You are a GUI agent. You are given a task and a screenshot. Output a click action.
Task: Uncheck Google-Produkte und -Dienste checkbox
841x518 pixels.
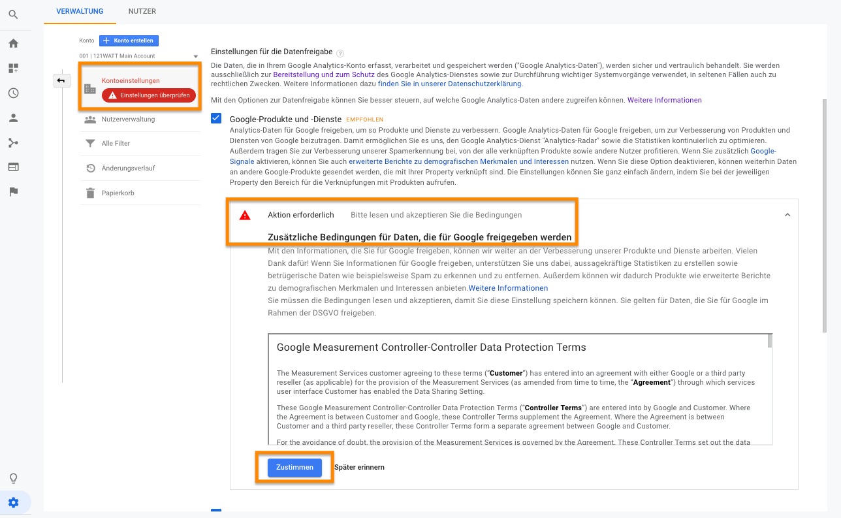click(x=216, y=119)
